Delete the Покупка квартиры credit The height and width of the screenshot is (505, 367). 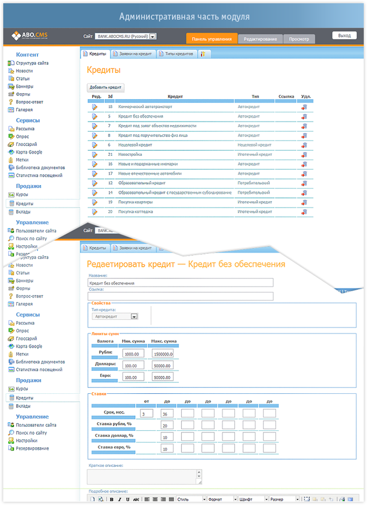[x=304, y=202]
